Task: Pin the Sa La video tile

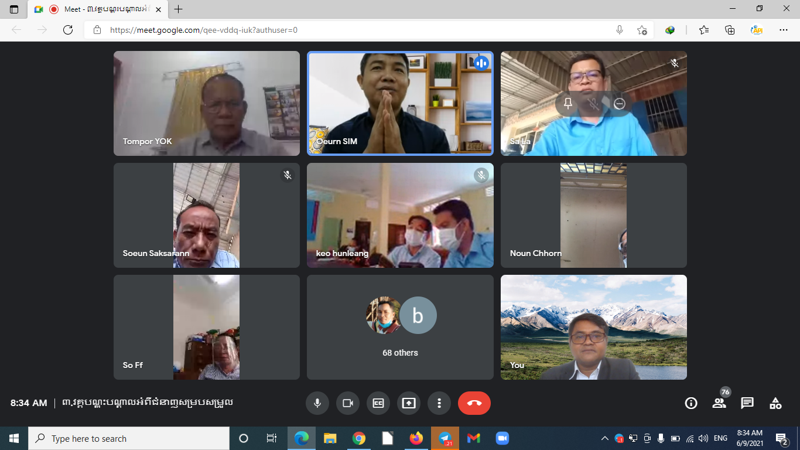Action: click(x=567, y=104)
